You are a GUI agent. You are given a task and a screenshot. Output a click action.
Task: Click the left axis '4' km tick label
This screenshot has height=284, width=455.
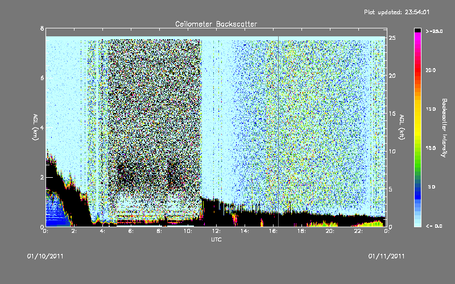(42, 127)
